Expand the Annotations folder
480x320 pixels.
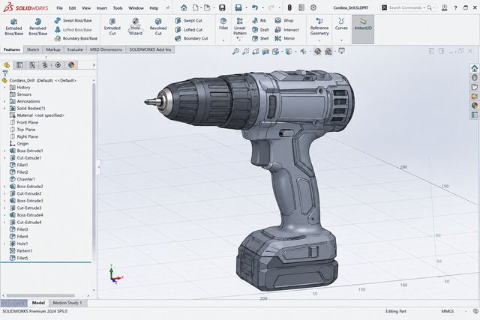pyautogui.click(x=4, y=101)
